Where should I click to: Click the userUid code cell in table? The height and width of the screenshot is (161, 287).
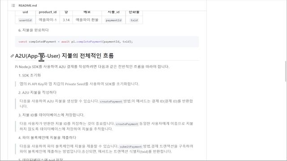[25, 20]
